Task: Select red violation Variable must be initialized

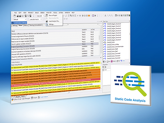Action: (x=56, y=82)
